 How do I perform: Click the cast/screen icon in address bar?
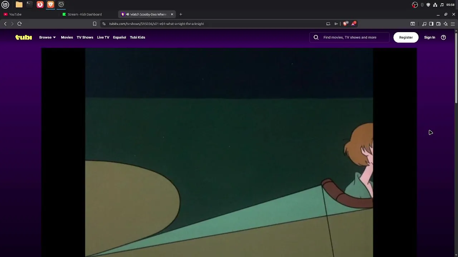point(328,24)
